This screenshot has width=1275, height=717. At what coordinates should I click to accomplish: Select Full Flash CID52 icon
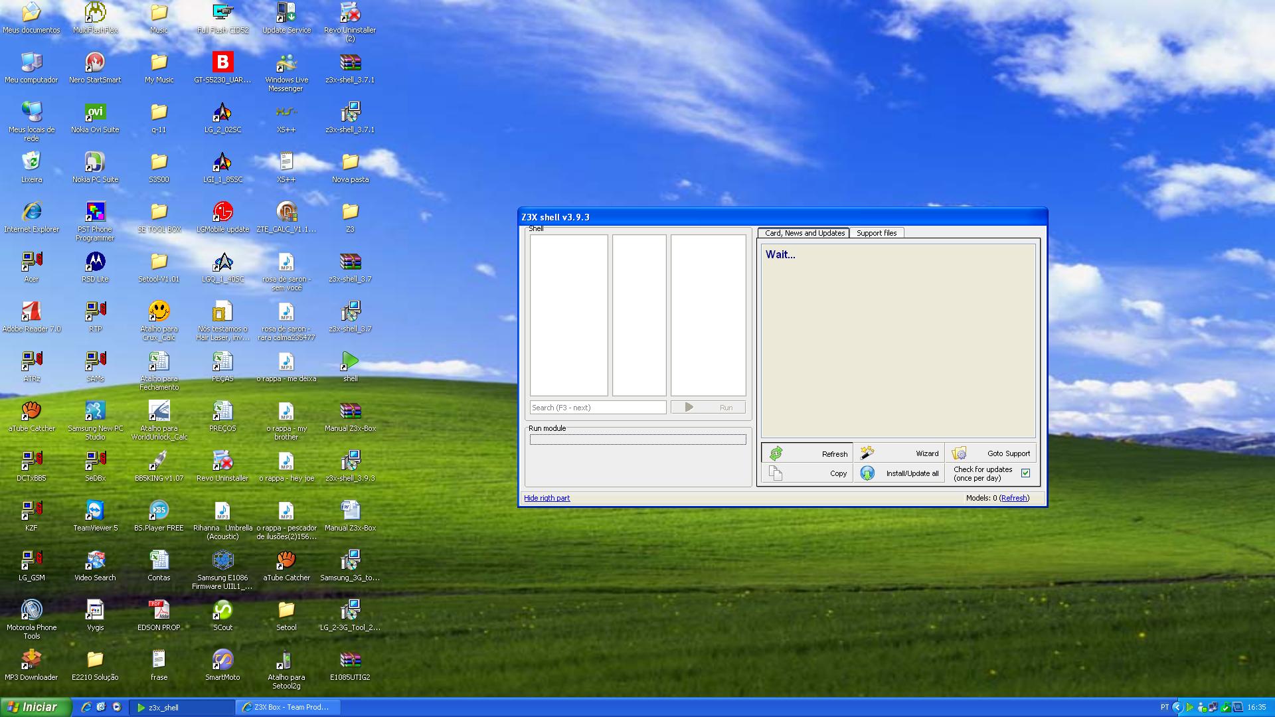click(x=222, y=18)
